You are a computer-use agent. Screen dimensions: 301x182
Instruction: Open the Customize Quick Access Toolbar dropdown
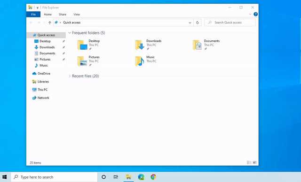coord(38,8)
